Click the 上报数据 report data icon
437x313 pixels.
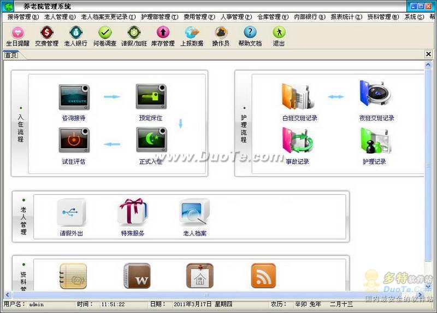pos(192,35)
